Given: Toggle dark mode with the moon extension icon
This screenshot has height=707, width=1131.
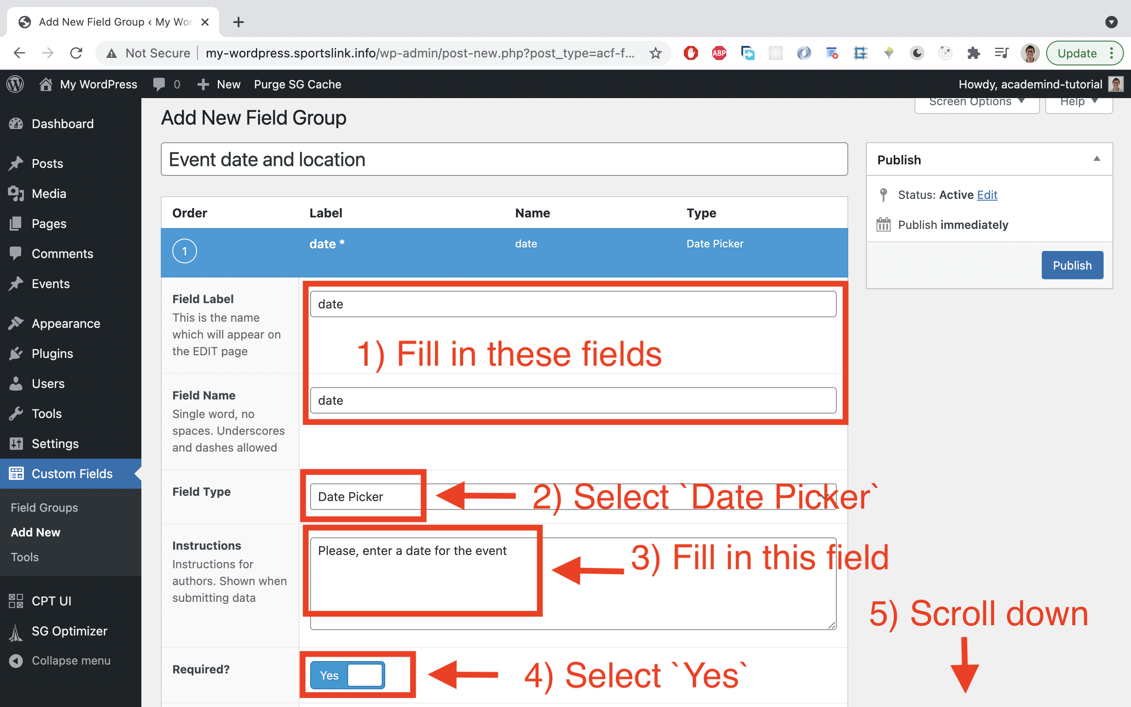Looking at the screenshot, I should [917, 53].
